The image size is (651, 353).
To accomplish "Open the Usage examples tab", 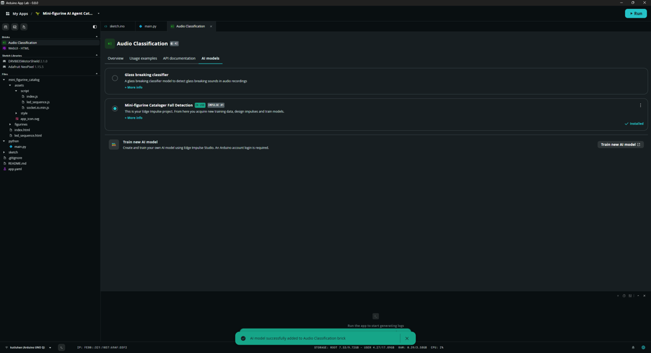I will click(143, 58).
